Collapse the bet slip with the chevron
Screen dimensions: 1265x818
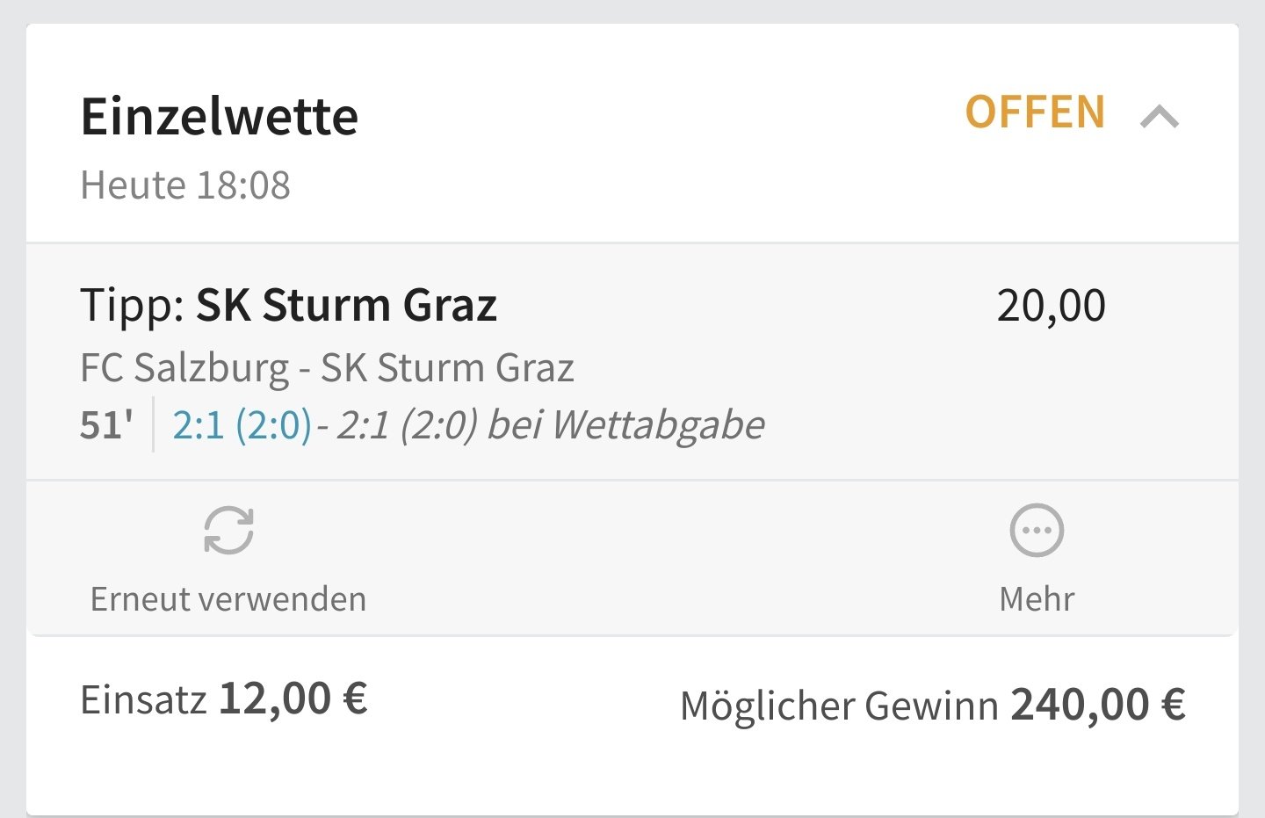tap(1160, 117)
